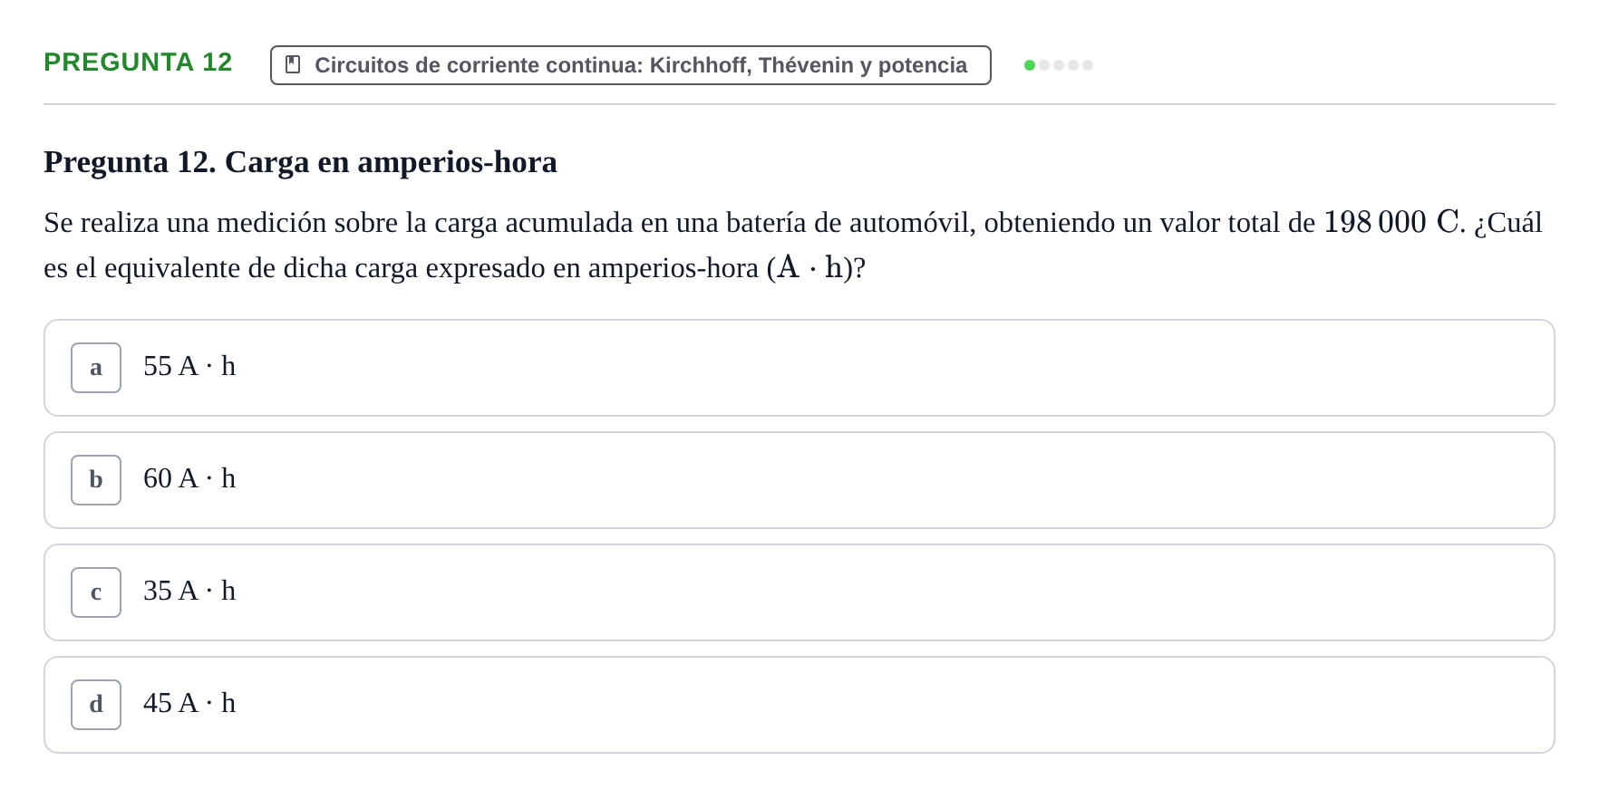Click the (A · h) unit in question text

[809, 268]
